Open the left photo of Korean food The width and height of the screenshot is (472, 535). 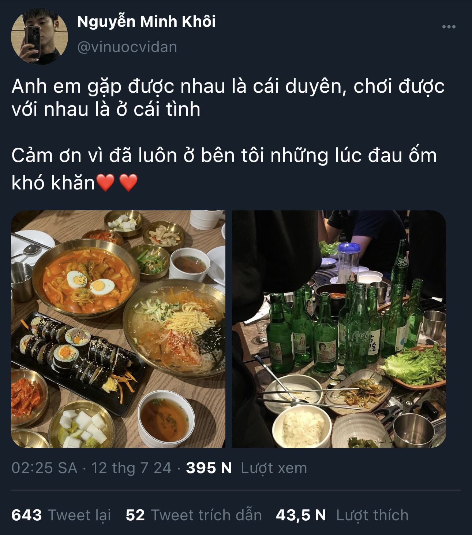click(x=118, y=329)
